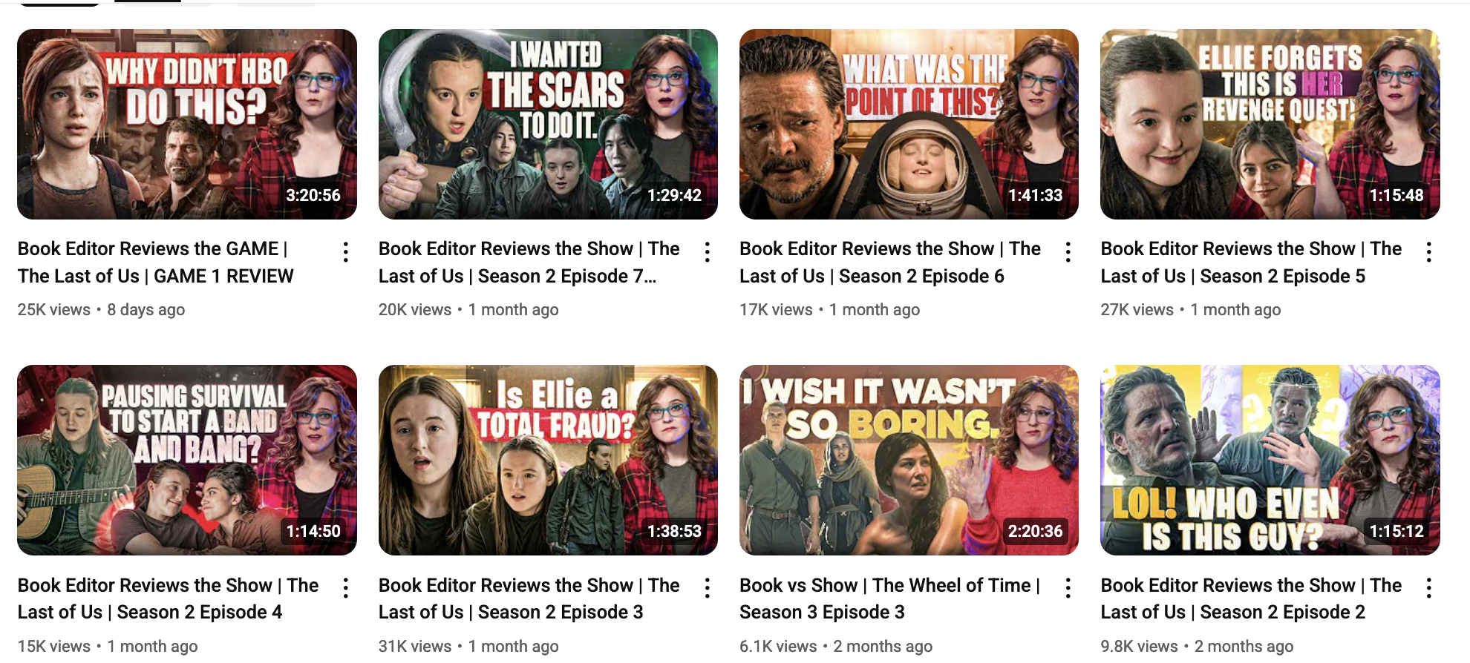Click the 1:29:42 duration badge

[x=674, y=195]
